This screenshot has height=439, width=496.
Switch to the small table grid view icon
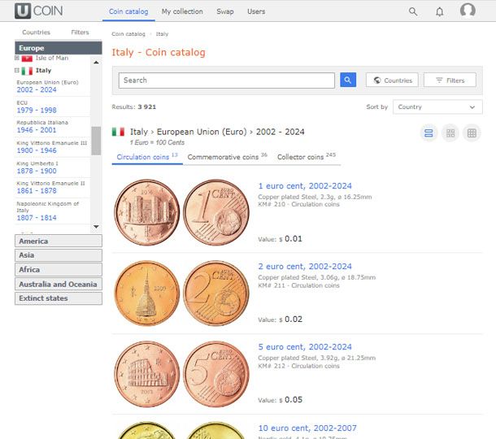click(x=472, y=133)
